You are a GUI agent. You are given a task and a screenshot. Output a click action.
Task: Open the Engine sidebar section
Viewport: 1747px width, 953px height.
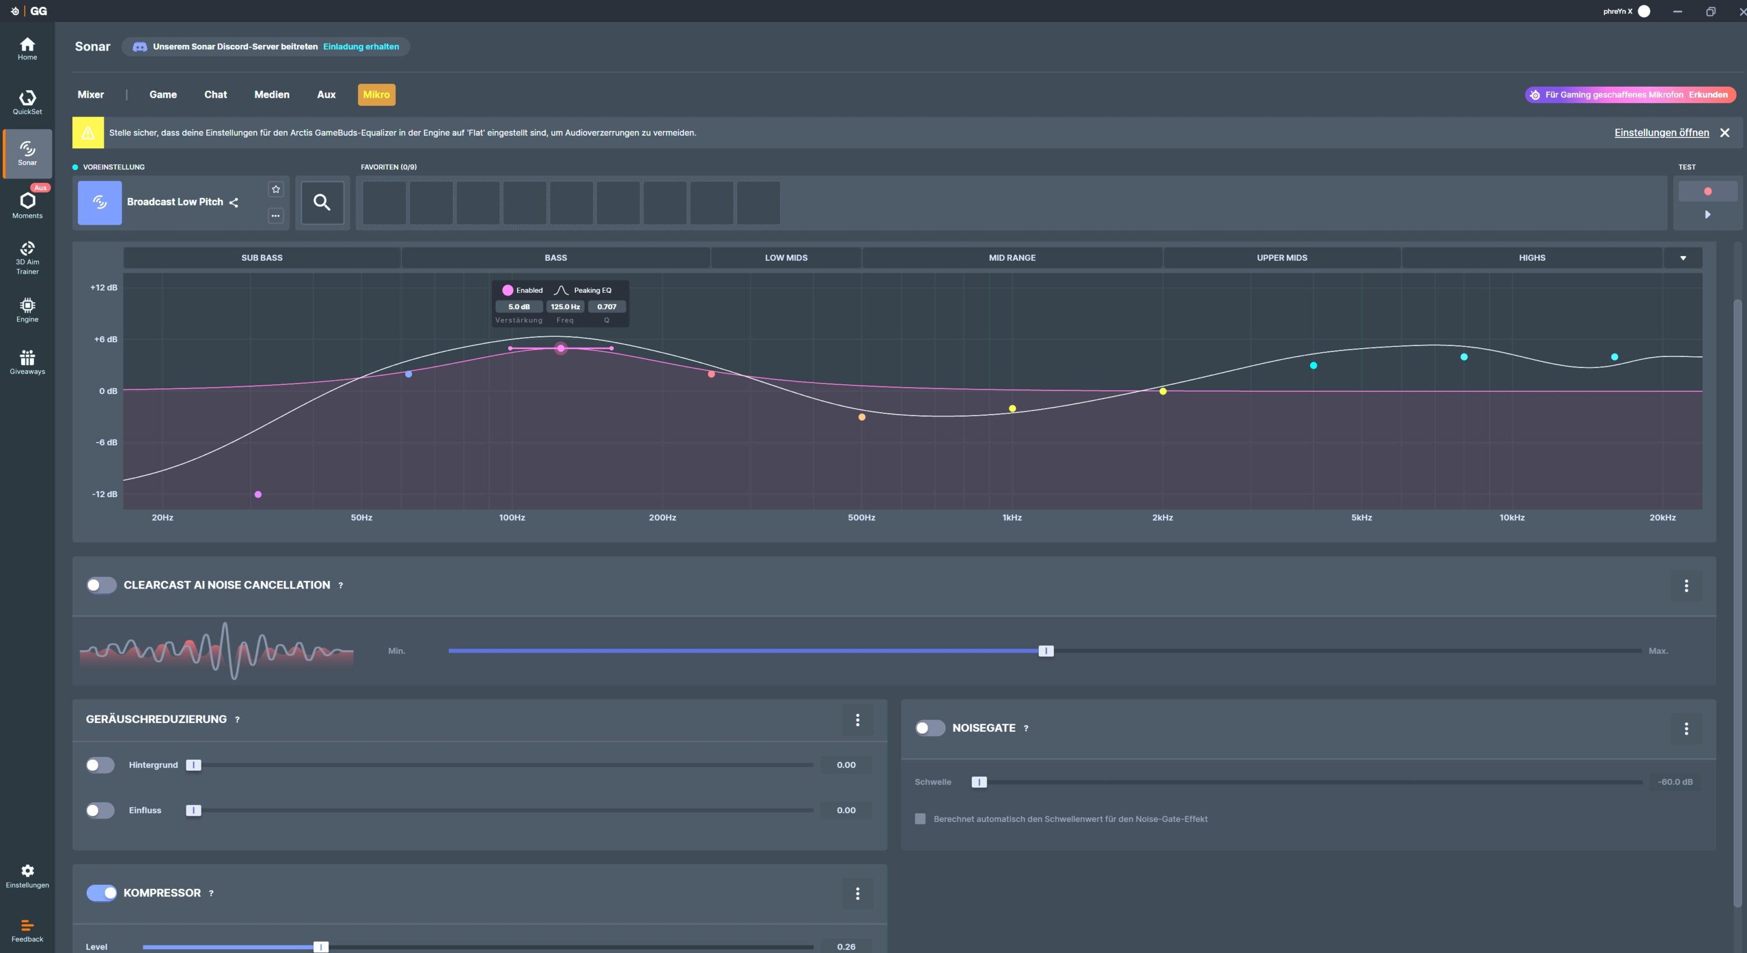click(x=27, y=310)
